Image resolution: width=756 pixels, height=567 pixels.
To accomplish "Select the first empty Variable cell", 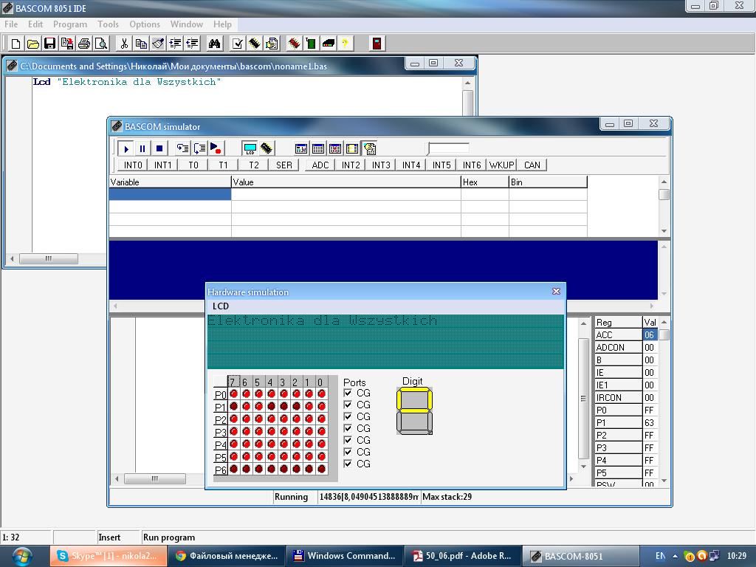I will click(171, 194).
